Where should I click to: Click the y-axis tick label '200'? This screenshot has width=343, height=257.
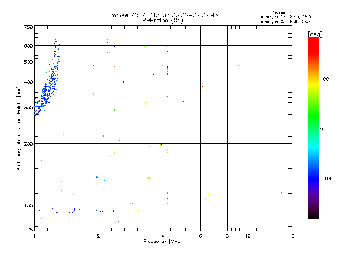click(28, 144)
